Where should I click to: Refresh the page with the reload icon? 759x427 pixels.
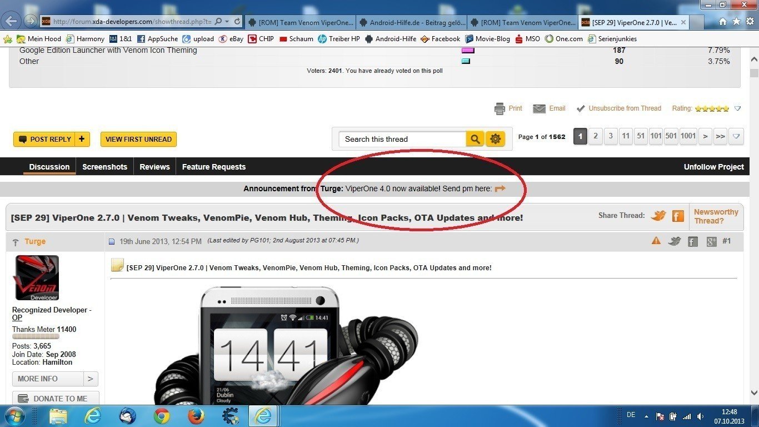point(237,21)
